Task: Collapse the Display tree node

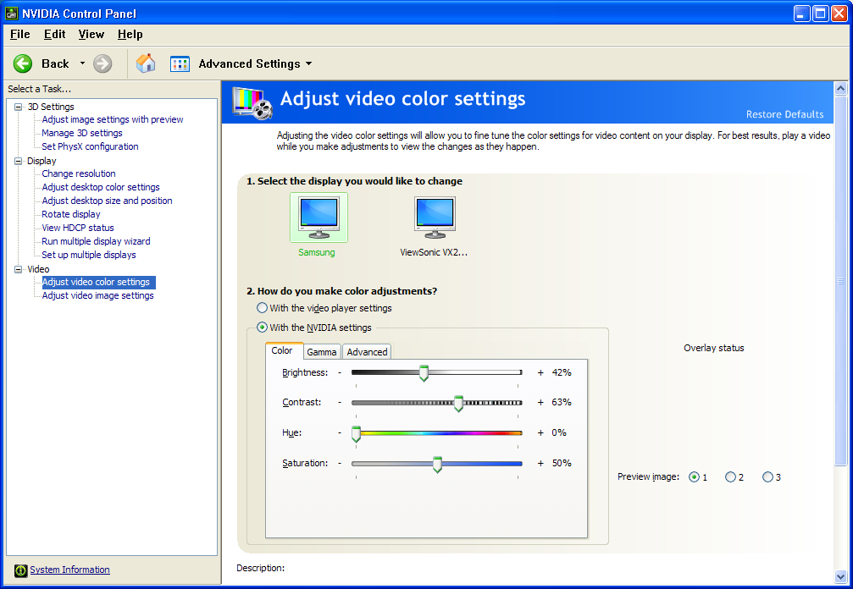Action: pos(18,161)
